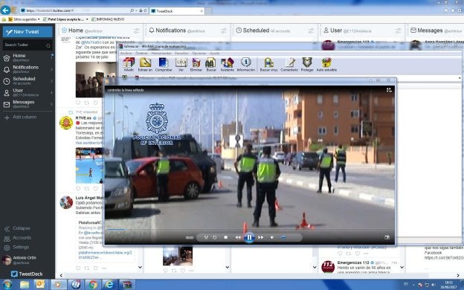The width and height of the screenshot is (464, 290).
Task: Open User column settings toggle
Action: click(399, 30)
